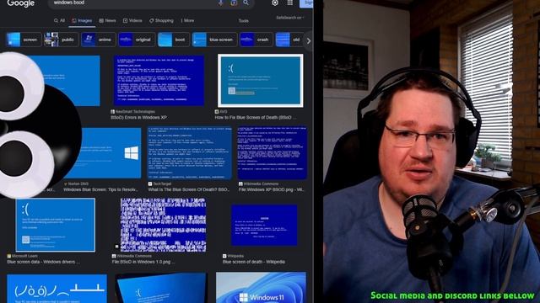The image size is (540, 303).
Task: Switch to the News tab
Action: point(107,20)
